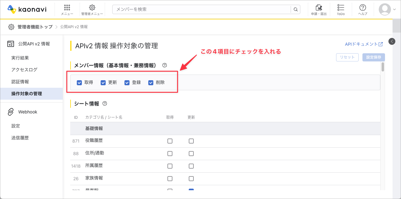Click the help icon beside メンバー情報 heading
Screen dimensions: 401x199
coord(165,65)
